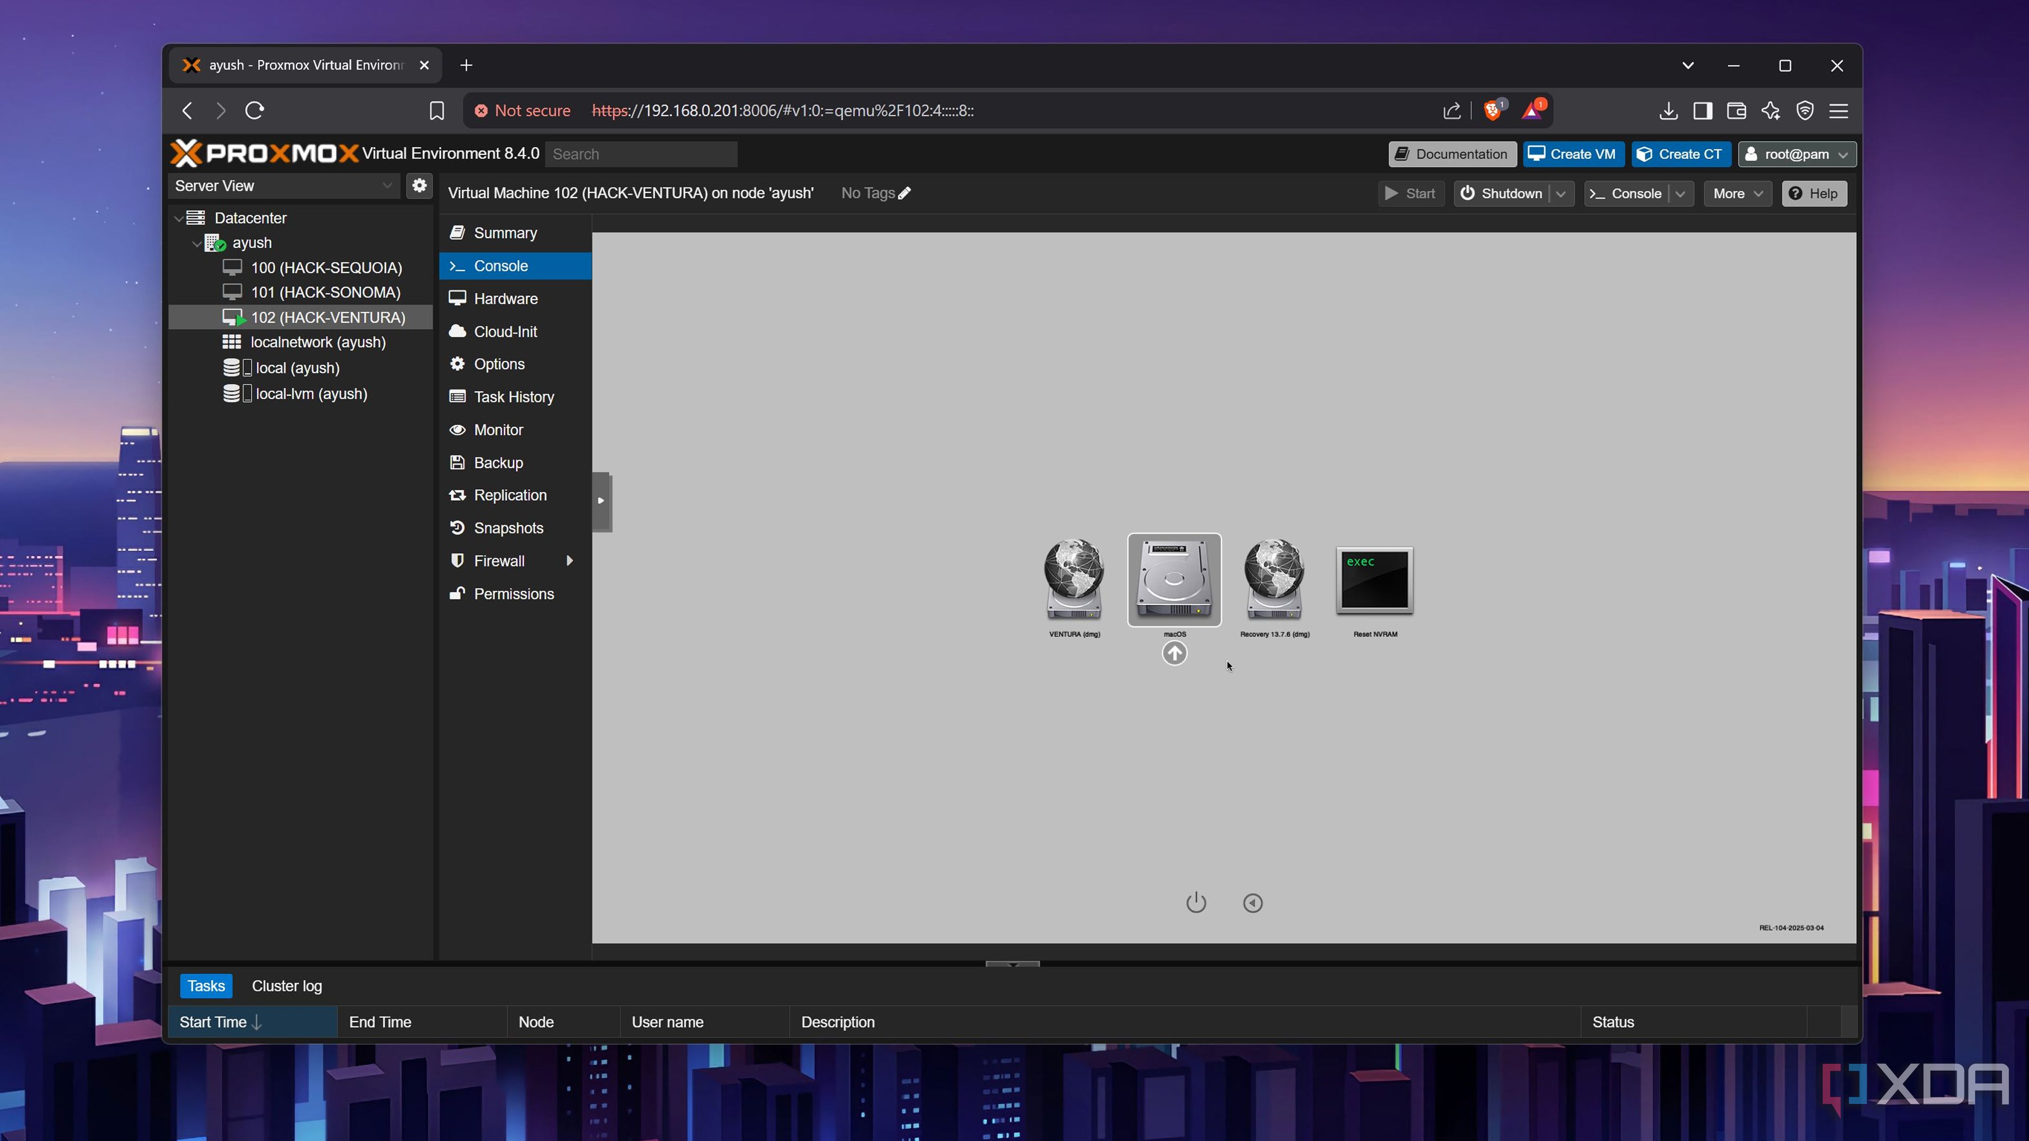
Task: Expand the Shutdown dropdown arrow
Action: (1560, 194)
